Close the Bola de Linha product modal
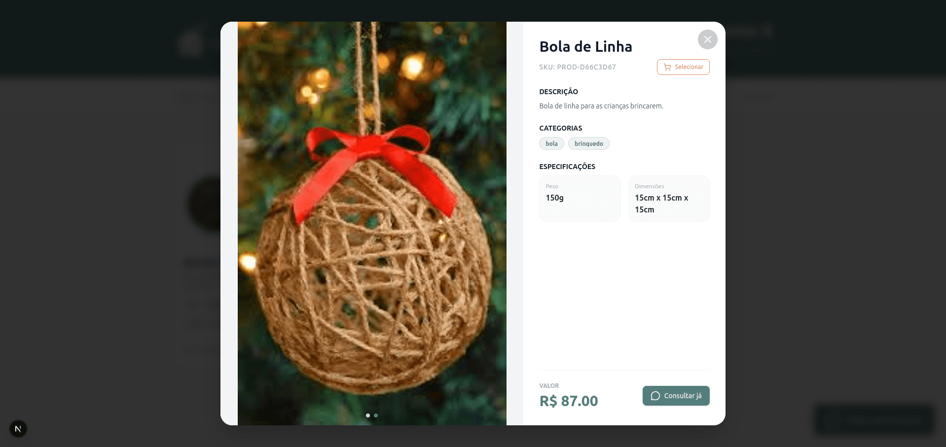 (707, 39)
